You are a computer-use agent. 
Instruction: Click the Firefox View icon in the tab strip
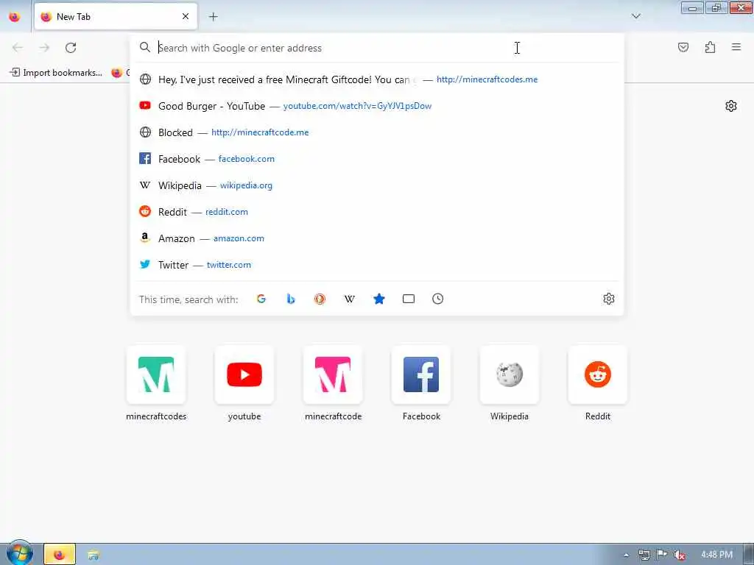[x=15, y=16]
